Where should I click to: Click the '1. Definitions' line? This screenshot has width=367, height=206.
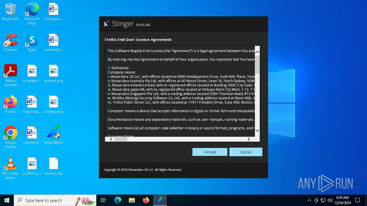(x=118, y=68)
